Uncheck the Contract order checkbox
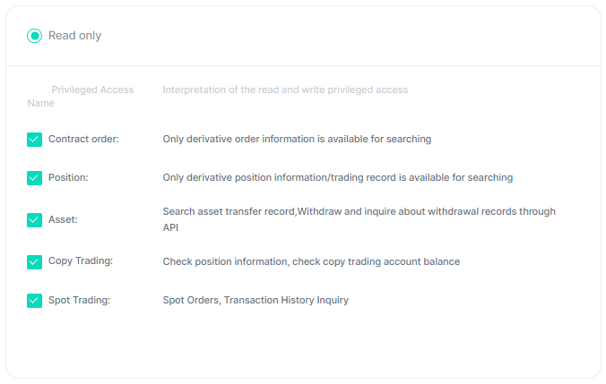 (x=34, y=140)
